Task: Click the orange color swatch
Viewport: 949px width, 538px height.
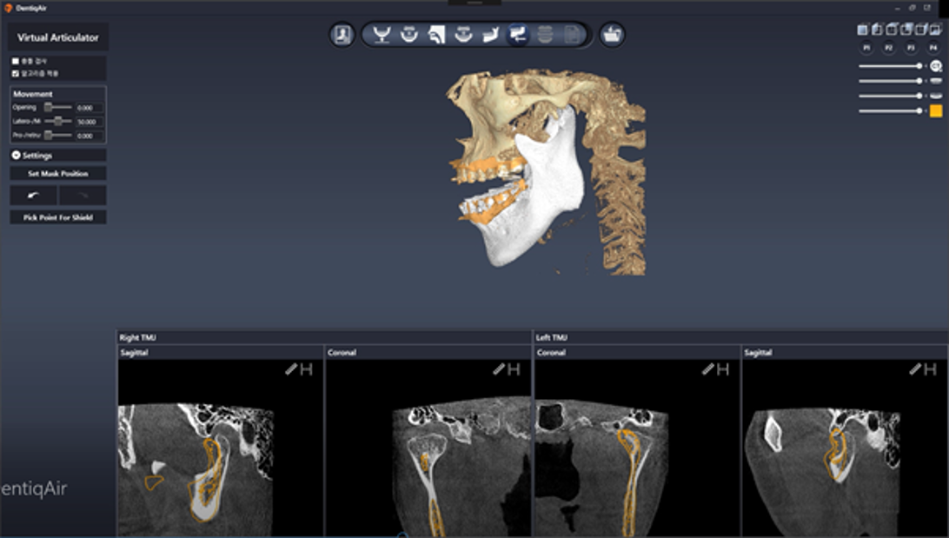Action: tap(936, 110)
